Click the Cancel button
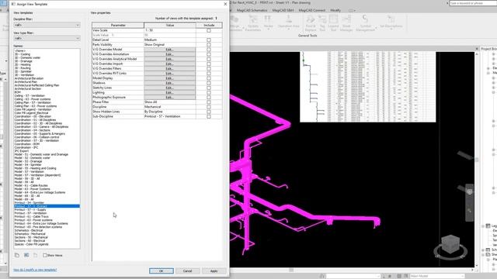 click(187, 270)
